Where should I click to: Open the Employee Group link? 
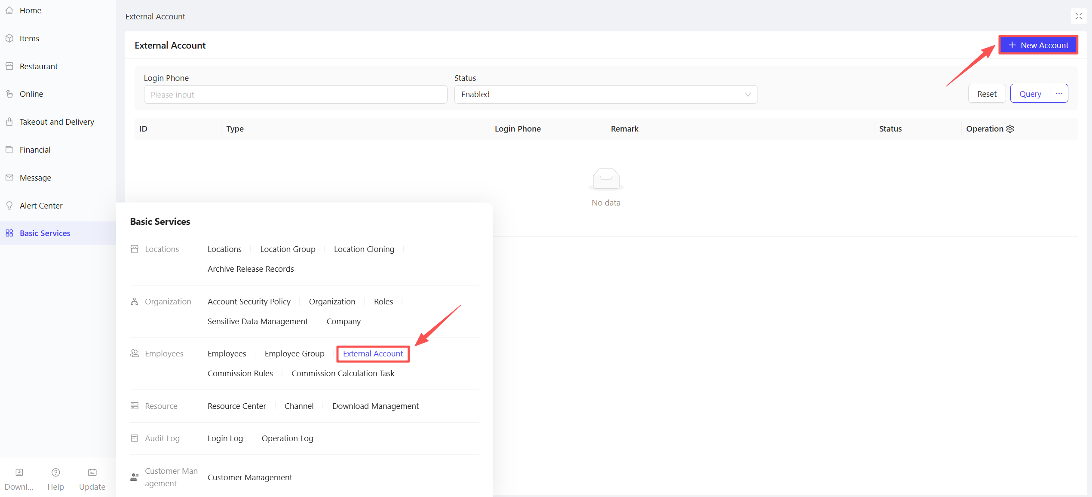pos(294,353)
